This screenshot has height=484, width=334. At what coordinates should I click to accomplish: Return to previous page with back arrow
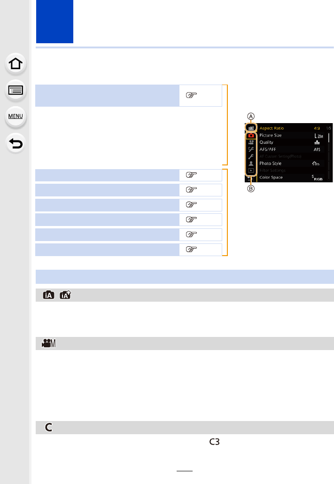tap(16, 143)
